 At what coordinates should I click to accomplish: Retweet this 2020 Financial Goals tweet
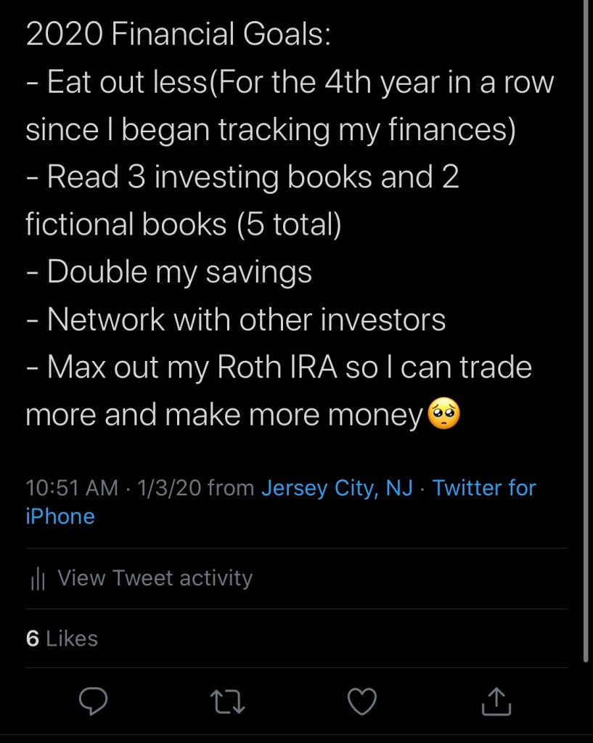pyautogui.click(x=227, y=701)
